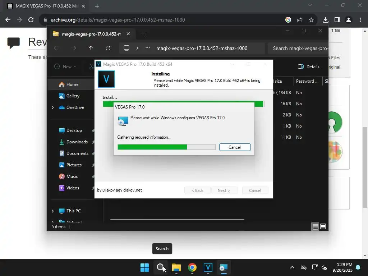Open Chrome three-dot menu
Viewport: 368px width, 276px height.
click(360, 20)
